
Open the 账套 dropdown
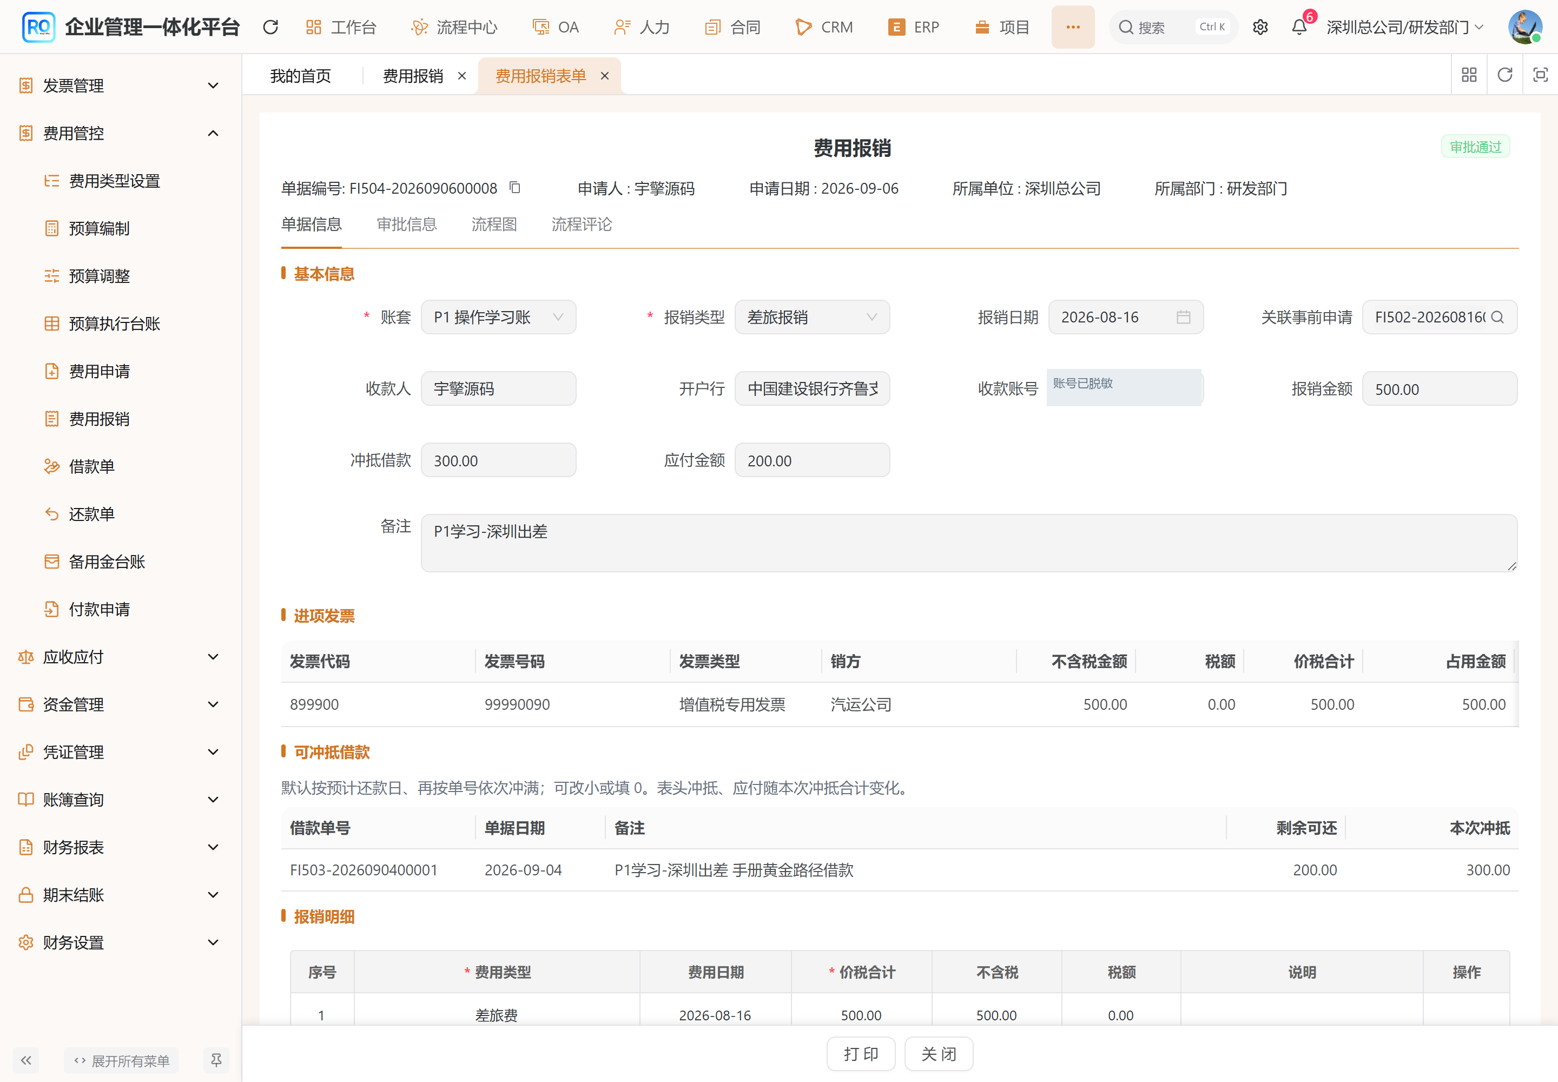pyautogui.click(x=498, y=317)
